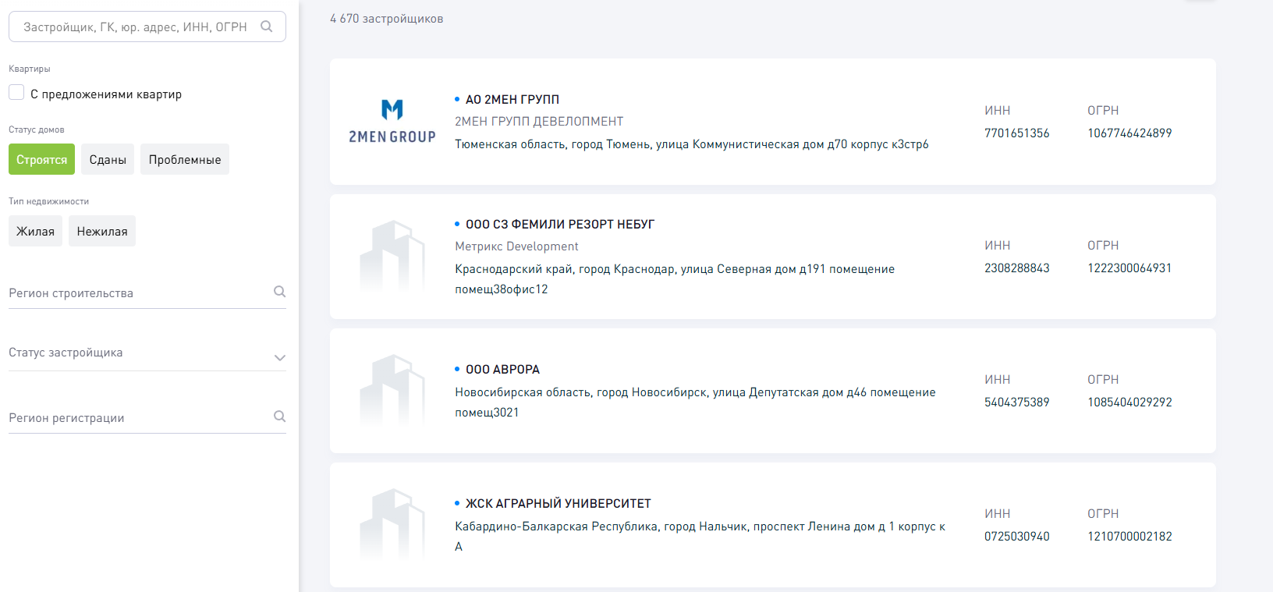This screenshot has width=1273, height=592.
Task: Click building placeholder icon for ООО АВРОРА
Action: click(x=392, y=391)
